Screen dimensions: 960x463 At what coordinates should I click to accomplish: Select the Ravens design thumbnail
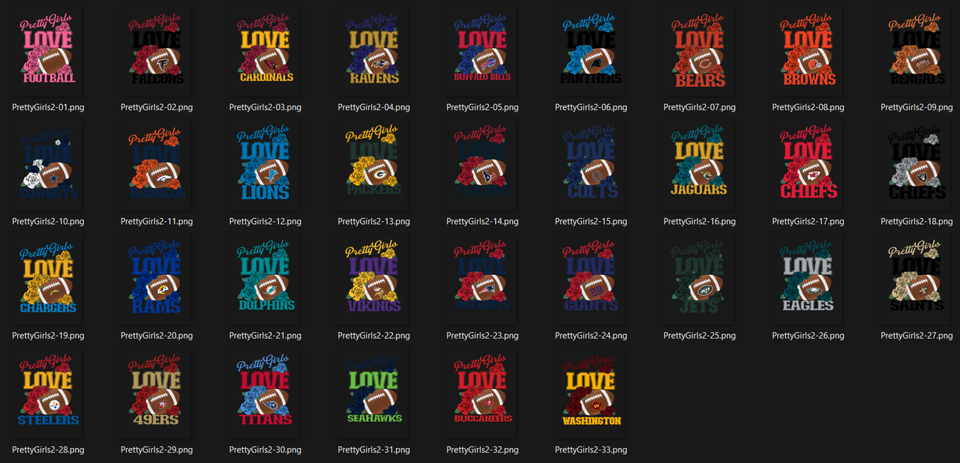click(x=373, y=50)
